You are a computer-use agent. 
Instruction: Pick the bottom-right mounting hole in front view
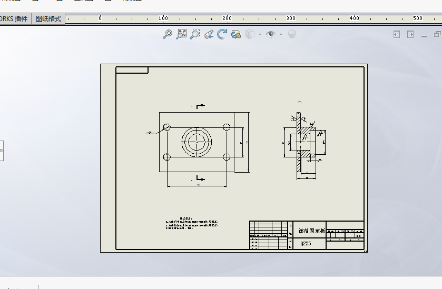[227, 157]
